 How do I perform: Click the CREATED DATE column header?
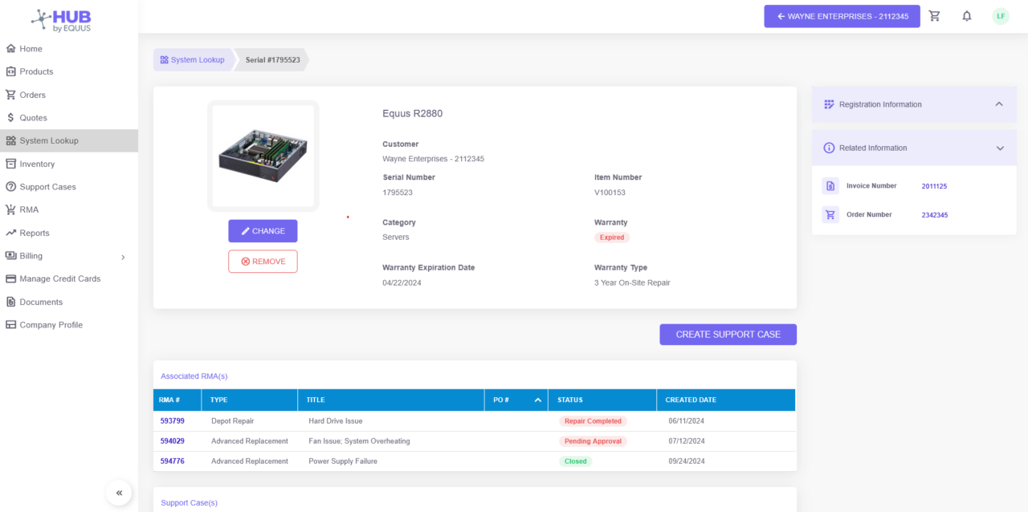click(x=726, y=400)
